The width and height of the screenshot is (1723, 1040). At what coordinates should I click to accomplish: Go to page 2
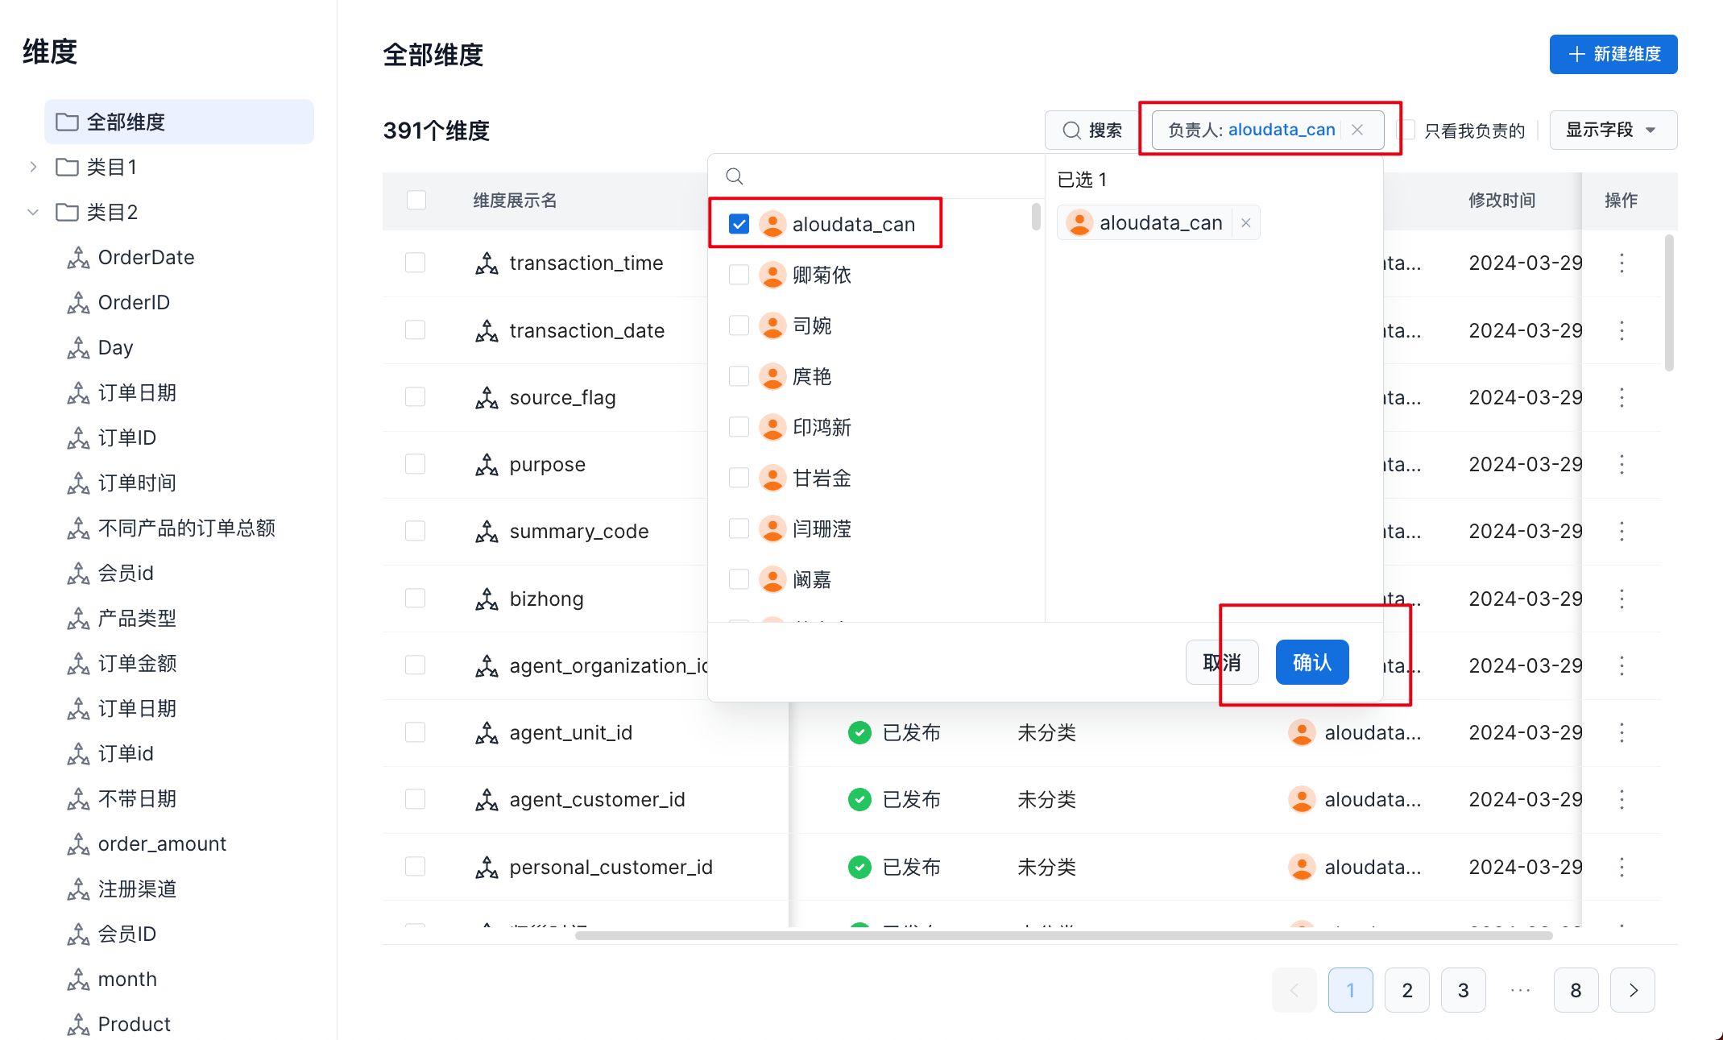point(1406,990)
